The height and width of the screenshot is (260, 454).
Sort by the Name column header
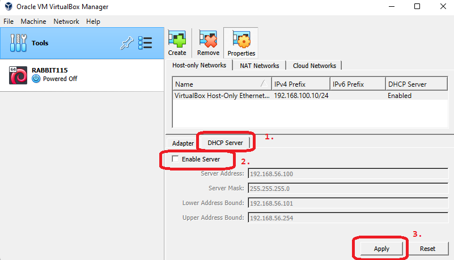(222, 84)
